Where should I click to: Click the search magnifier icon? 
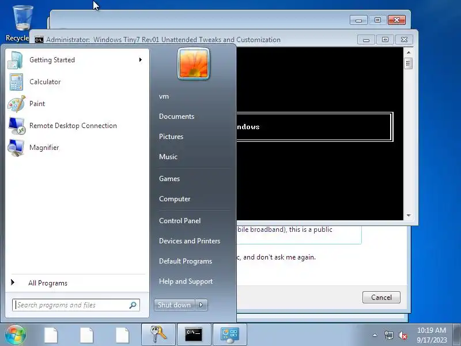[133, 305]
